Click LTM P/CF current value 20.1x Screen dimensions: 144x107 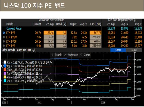(38, 41)
